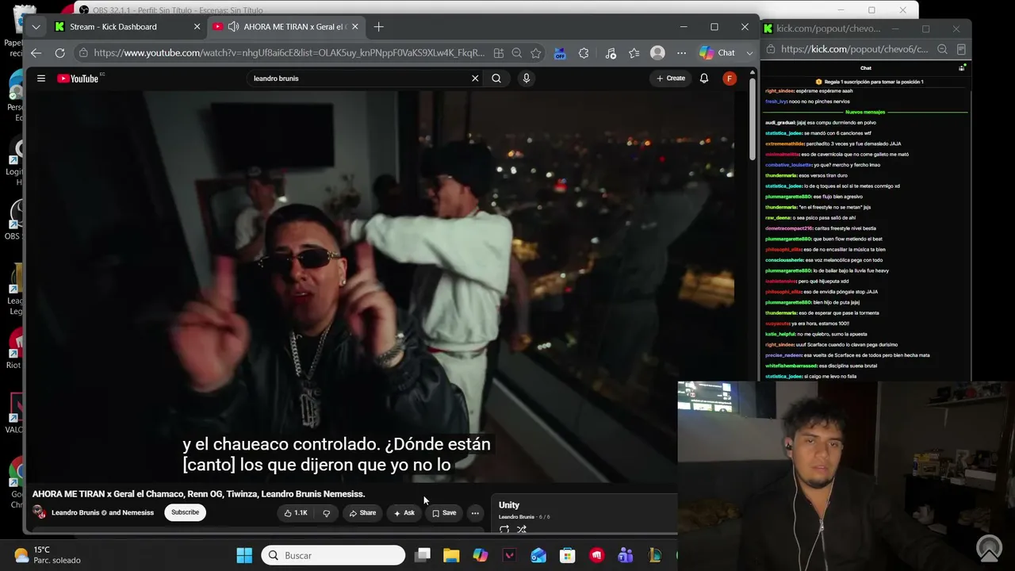Save the video to a playlist
Screen dimensions: 1015x571
[x=444, y=513]
